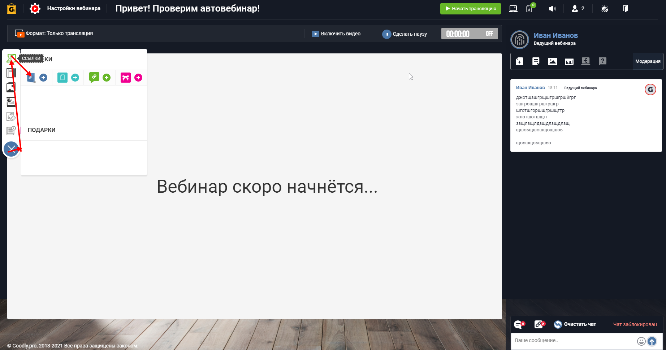Start the broadcast with Начать трансляцию

coord(470,9)
